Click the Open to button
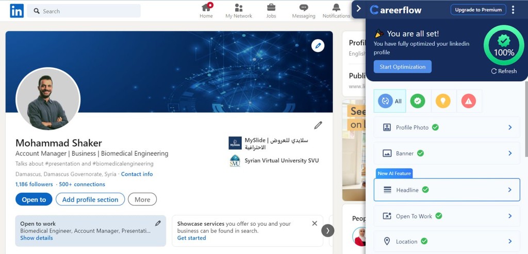Screen dimensions: 528x254 [x=34, y=199]
